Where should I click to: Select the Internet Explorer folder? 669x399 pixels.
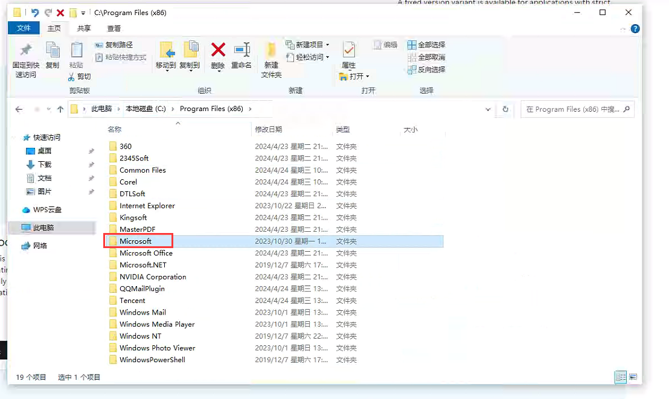pyautogui.click(x=147, y=206)
